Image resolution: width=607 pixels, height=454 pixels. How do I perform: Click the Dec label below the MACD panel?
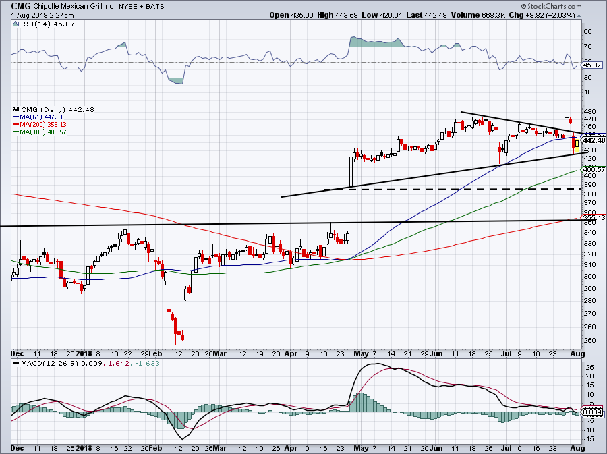click(x=17, y=448)
